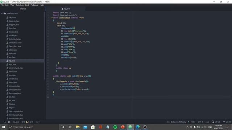Image resolution: width=232 pixels, height=130 pixels.
Task: Open the Windows Start menu
Action: click(x=4, y=127)
